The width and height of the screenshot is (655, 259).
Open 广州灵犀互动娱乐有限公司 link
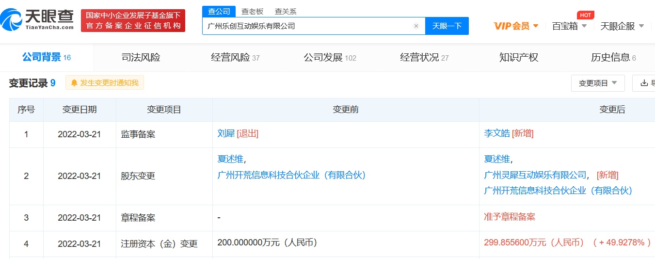click(x=535, y=175)
